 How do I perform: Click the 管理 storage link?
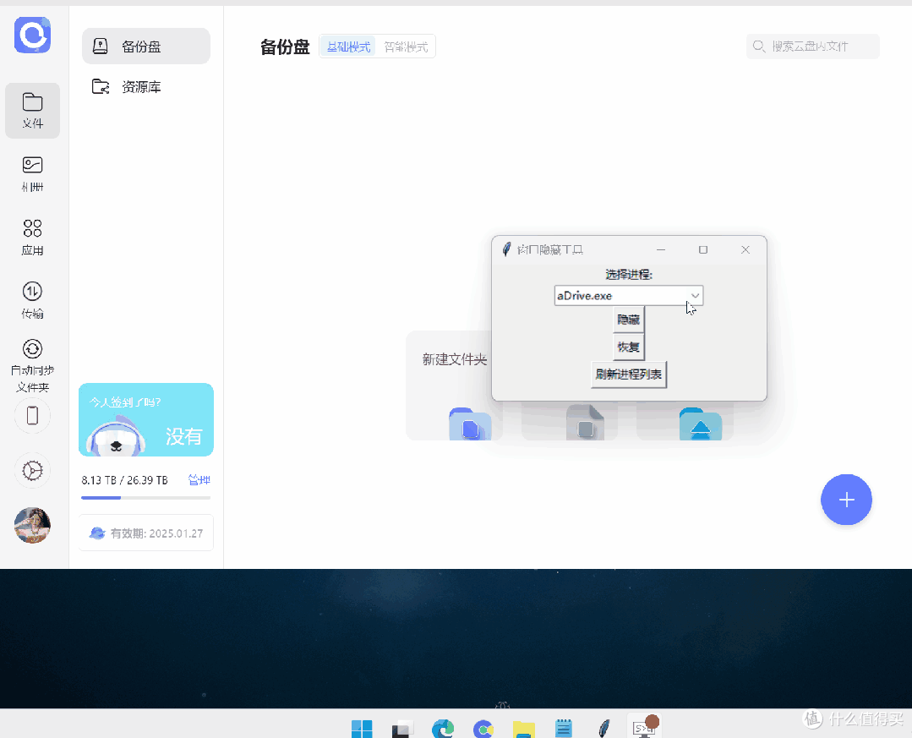199,480
